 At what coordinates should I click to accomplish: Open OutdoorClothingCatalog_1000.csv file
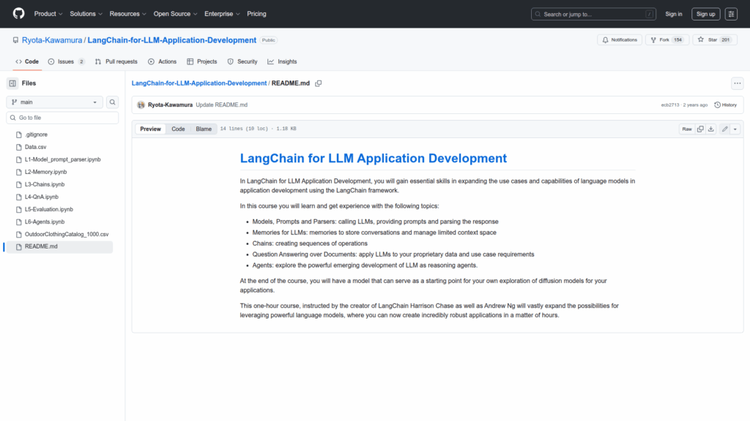tap(67, 235)
